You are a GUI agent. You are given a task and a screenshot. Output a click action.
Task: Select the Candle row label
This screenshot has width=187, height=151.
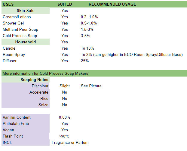(9, 48)
